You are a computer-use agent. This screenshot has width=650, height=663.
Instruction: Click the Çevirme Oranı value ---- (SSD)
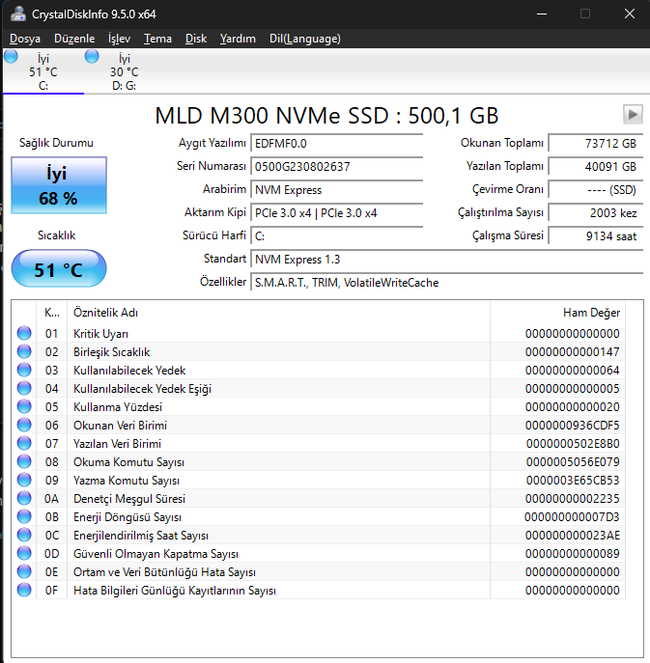click(x=596, y=190)
